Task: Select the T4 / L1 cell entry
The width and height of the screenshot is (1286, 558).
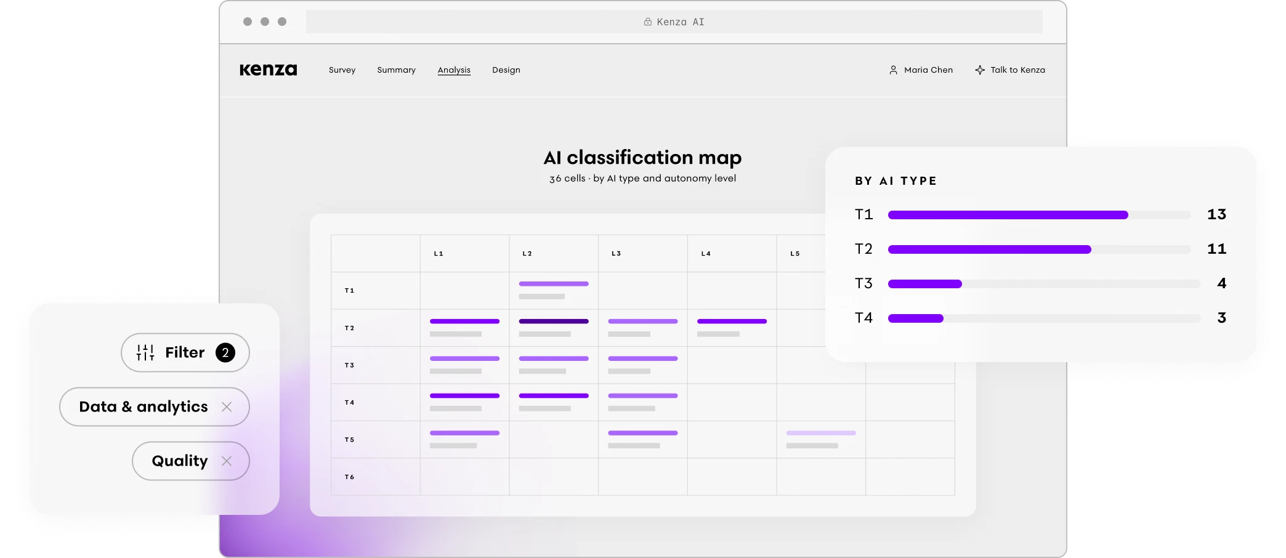Action: pos(464,402)
